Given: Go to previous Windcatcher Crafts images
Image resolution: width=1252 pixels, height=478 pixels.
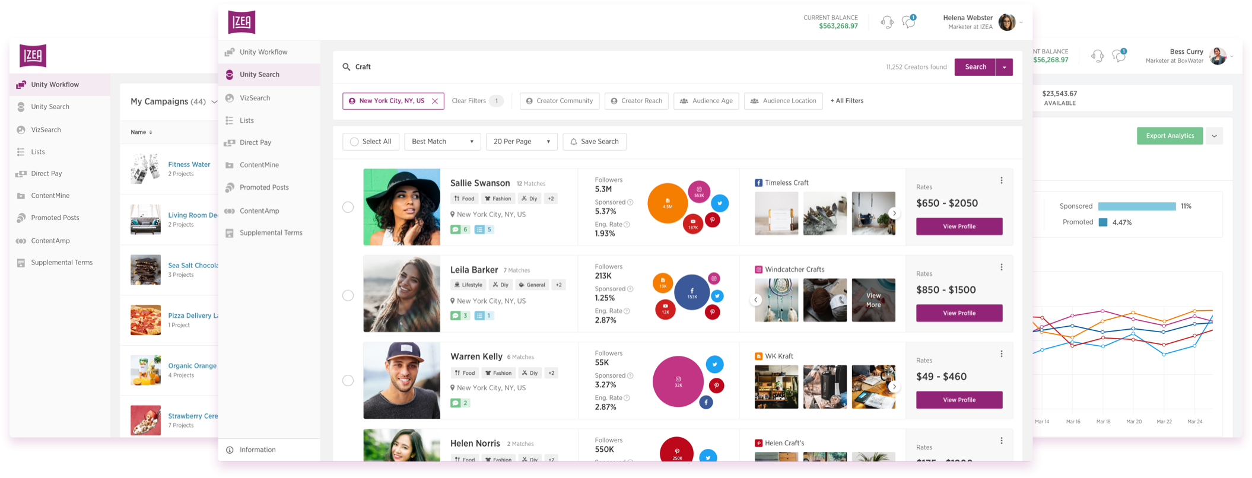Looking at the screenshot, I should 756,300.
